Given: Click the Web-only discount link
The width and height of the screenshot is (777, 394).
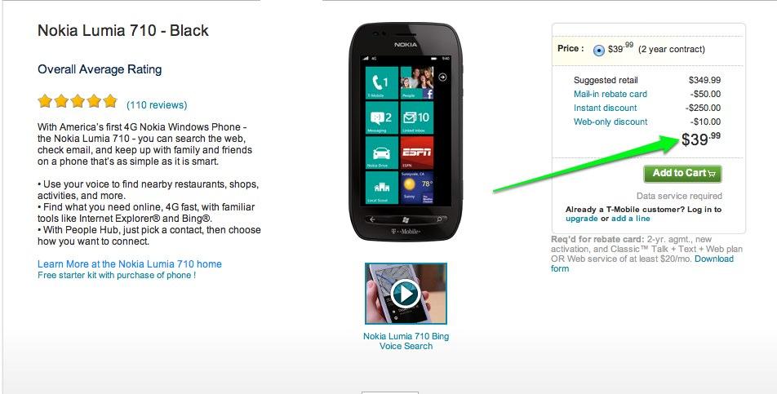Looking at the screenshot, I should [x=610, y=122].
